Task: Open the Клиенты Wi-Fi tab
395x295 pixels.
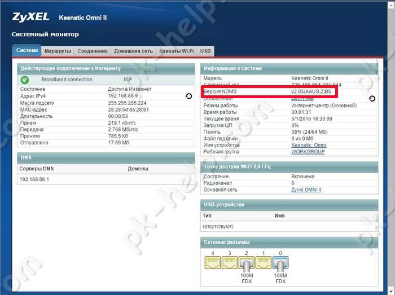Action: tap(176, 51)
